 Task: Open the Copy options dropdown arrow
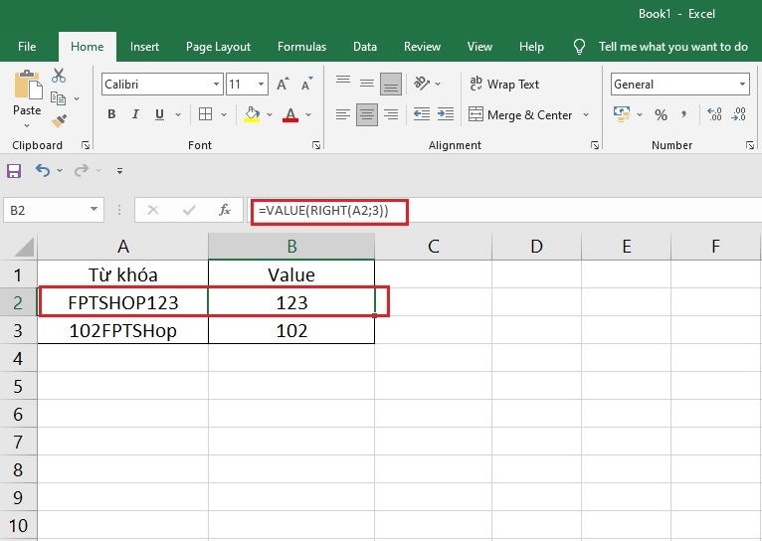click(x=77, y=99)
